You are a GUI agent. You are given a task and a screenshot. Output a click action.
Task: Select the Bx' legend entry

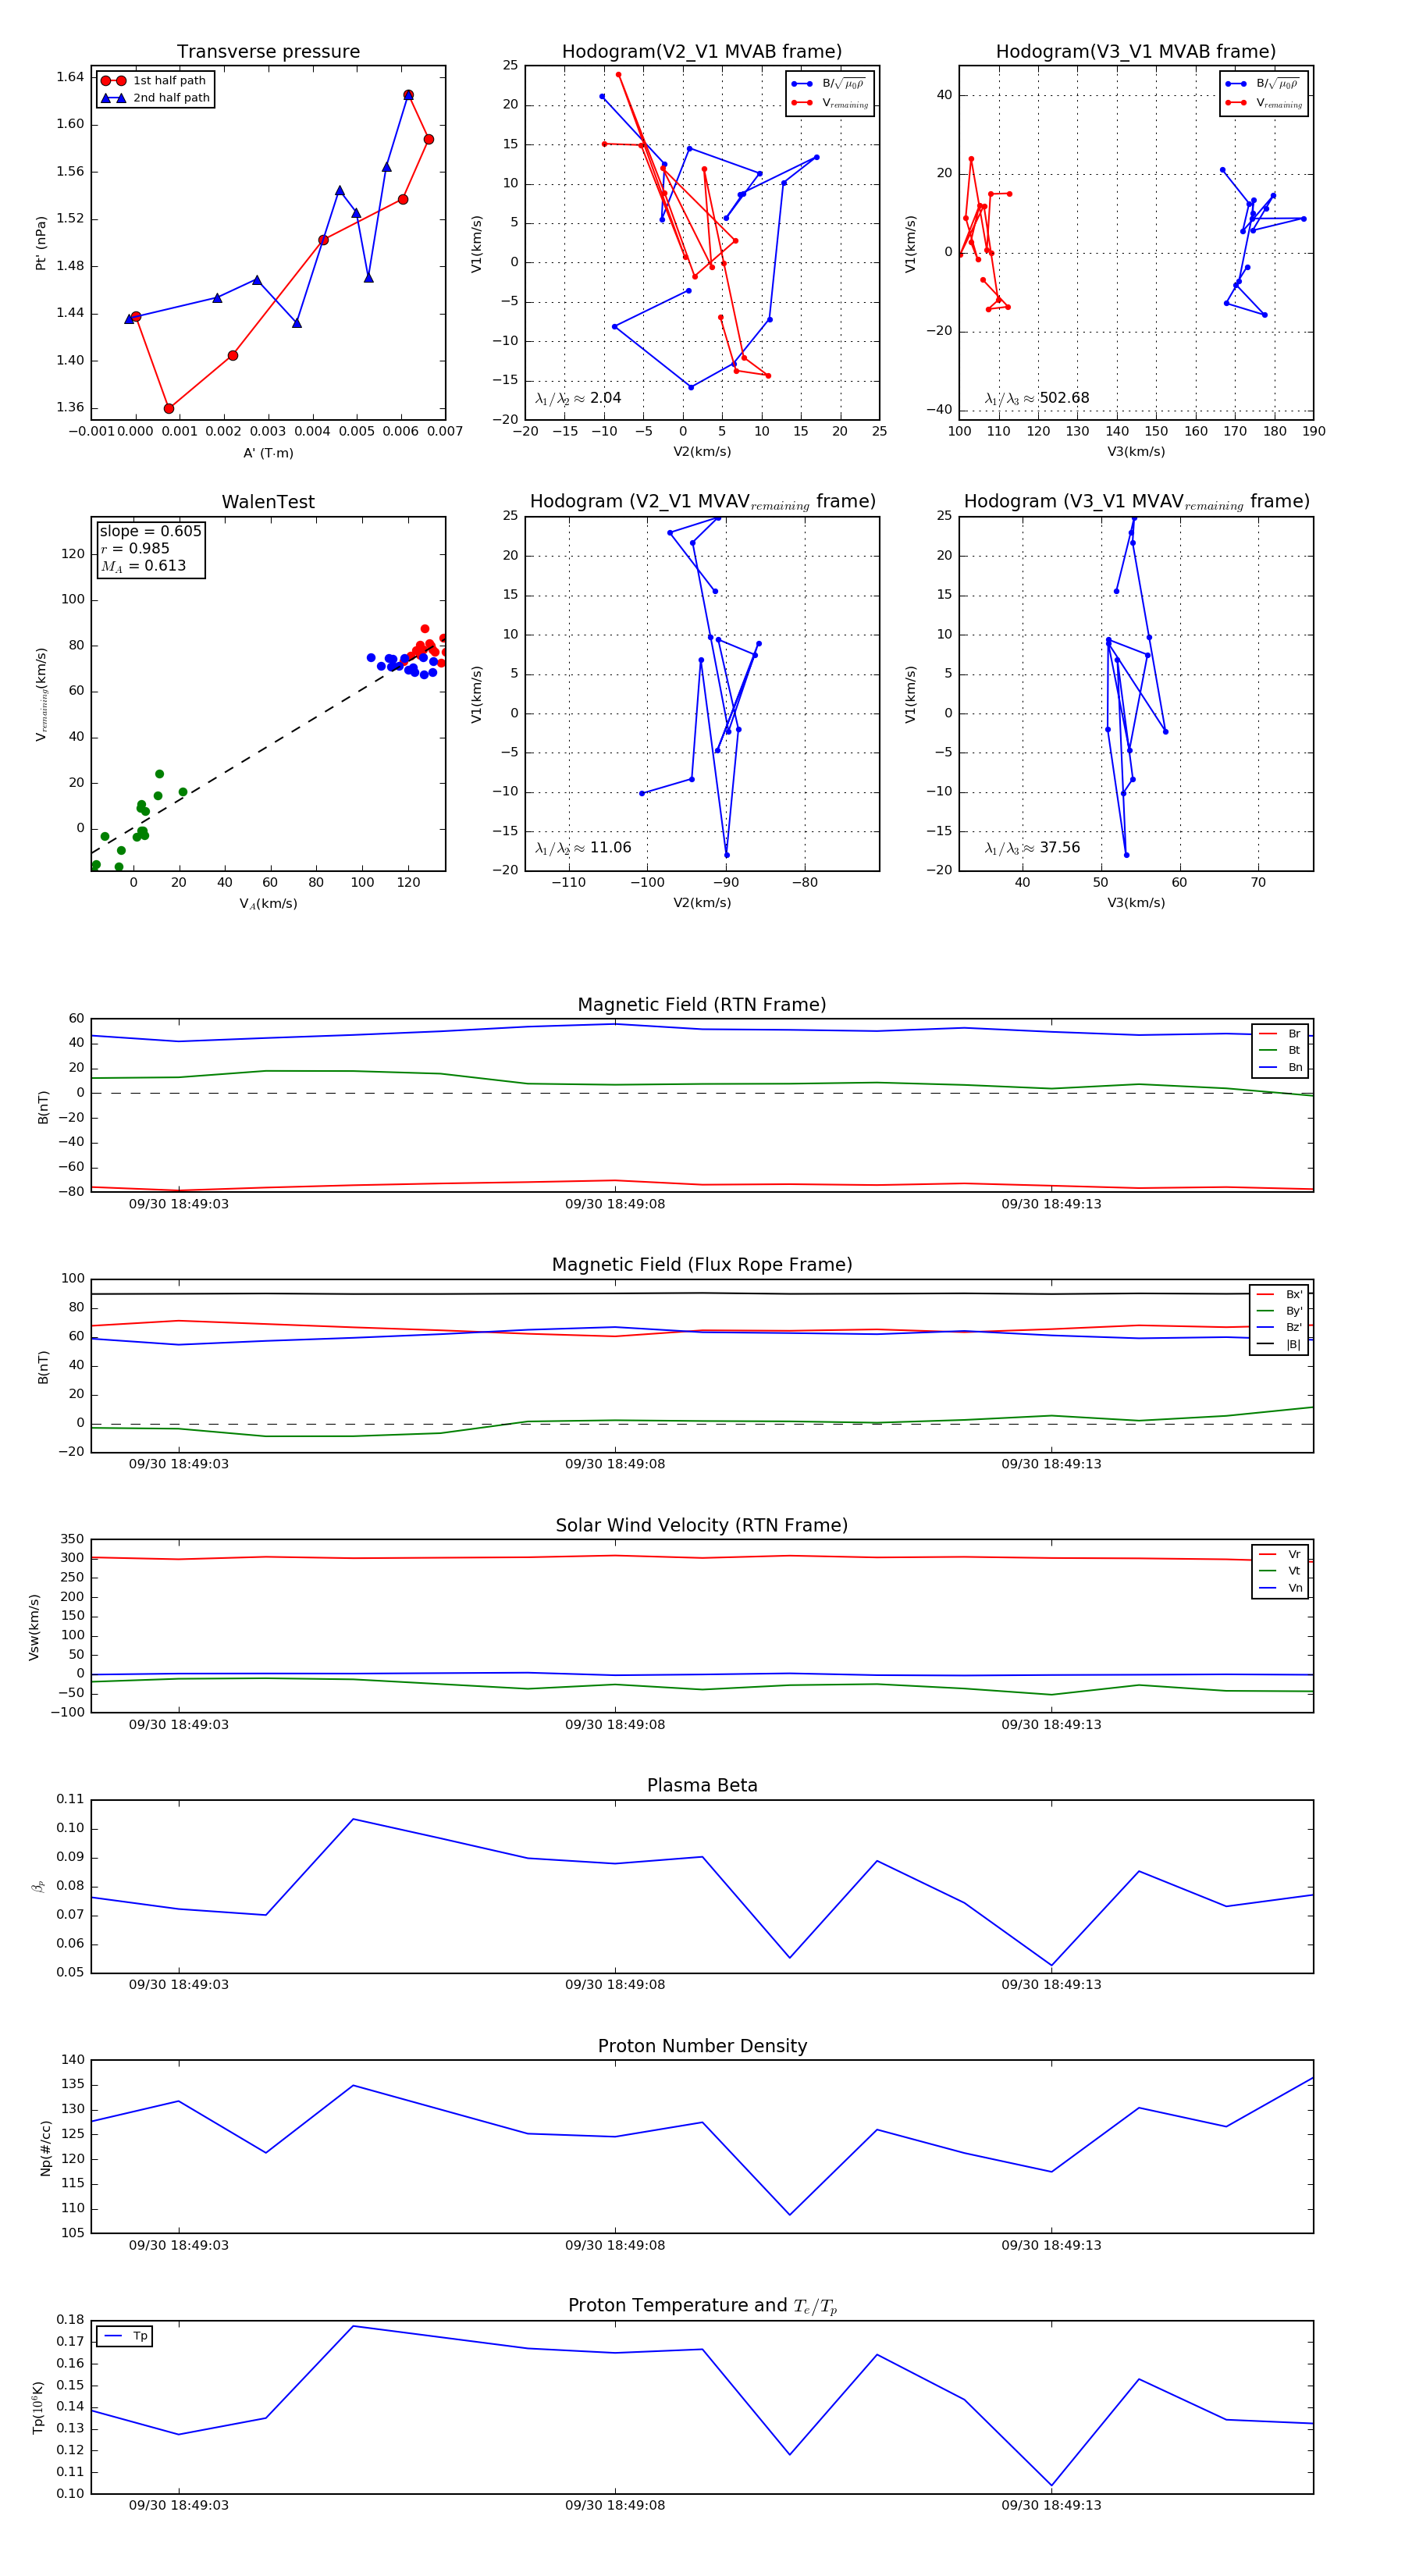tap(1279, 1294)
